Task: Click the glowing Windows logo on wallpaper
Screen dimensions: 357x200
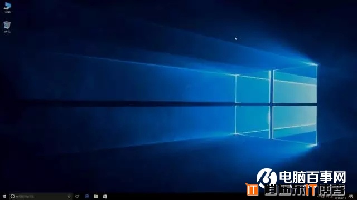Action: (x=276, y=104)
